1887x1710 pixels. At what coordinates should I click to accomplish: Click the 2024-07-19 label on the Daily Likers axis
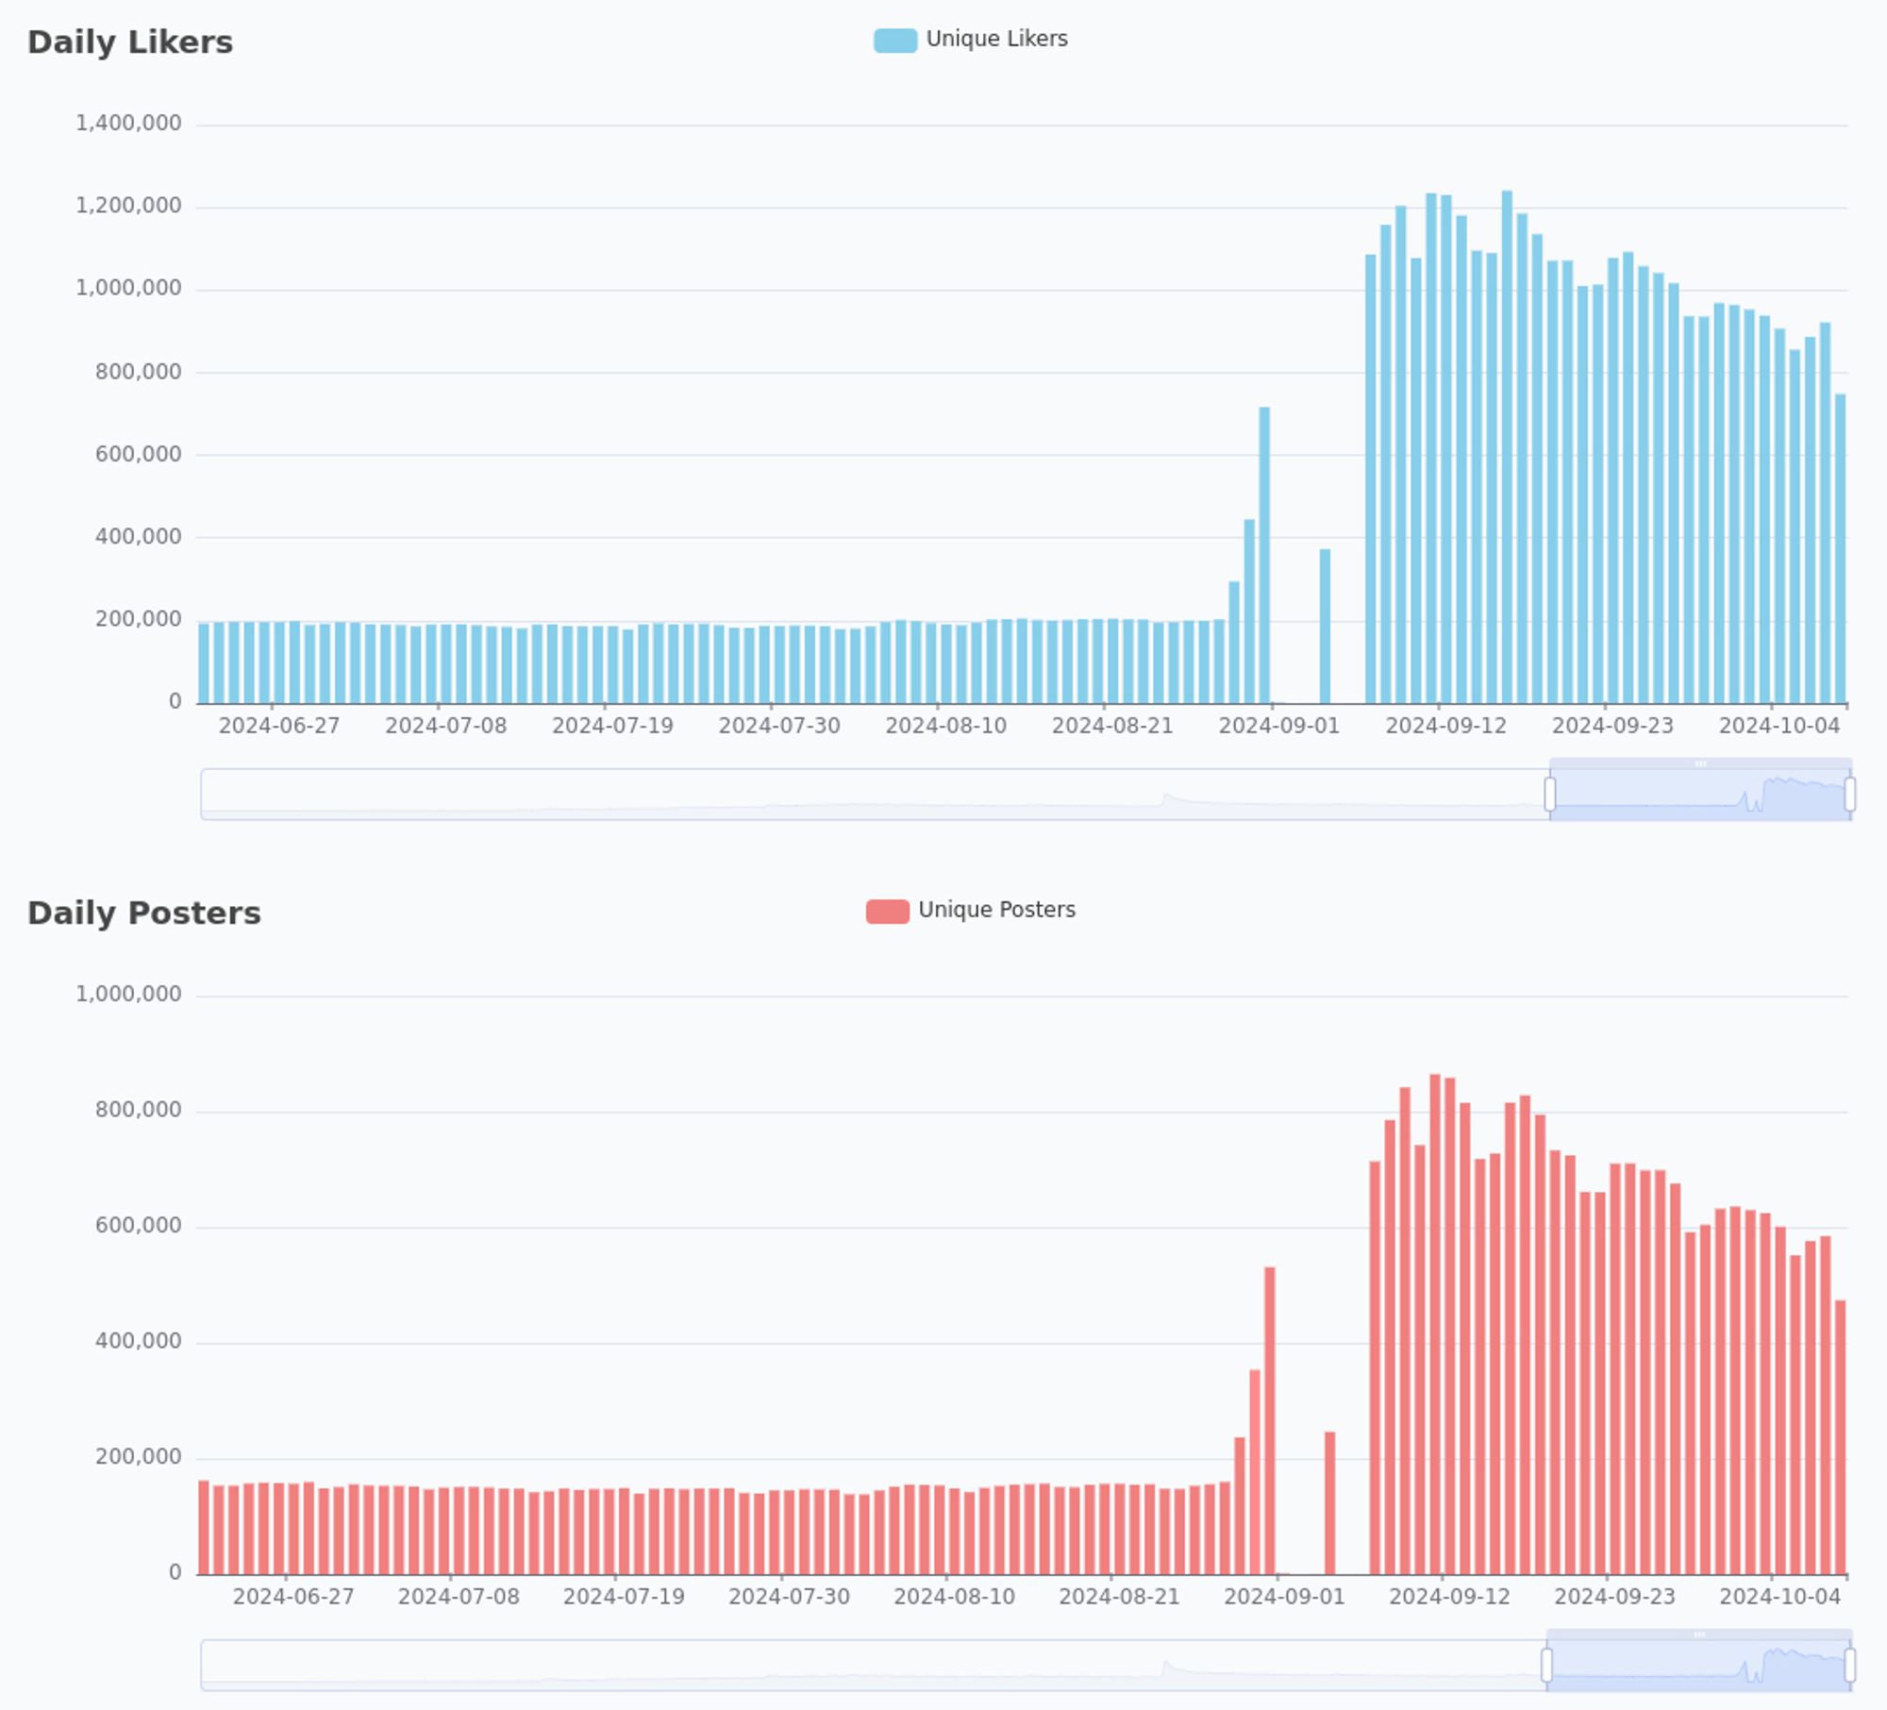click(612, 726)
